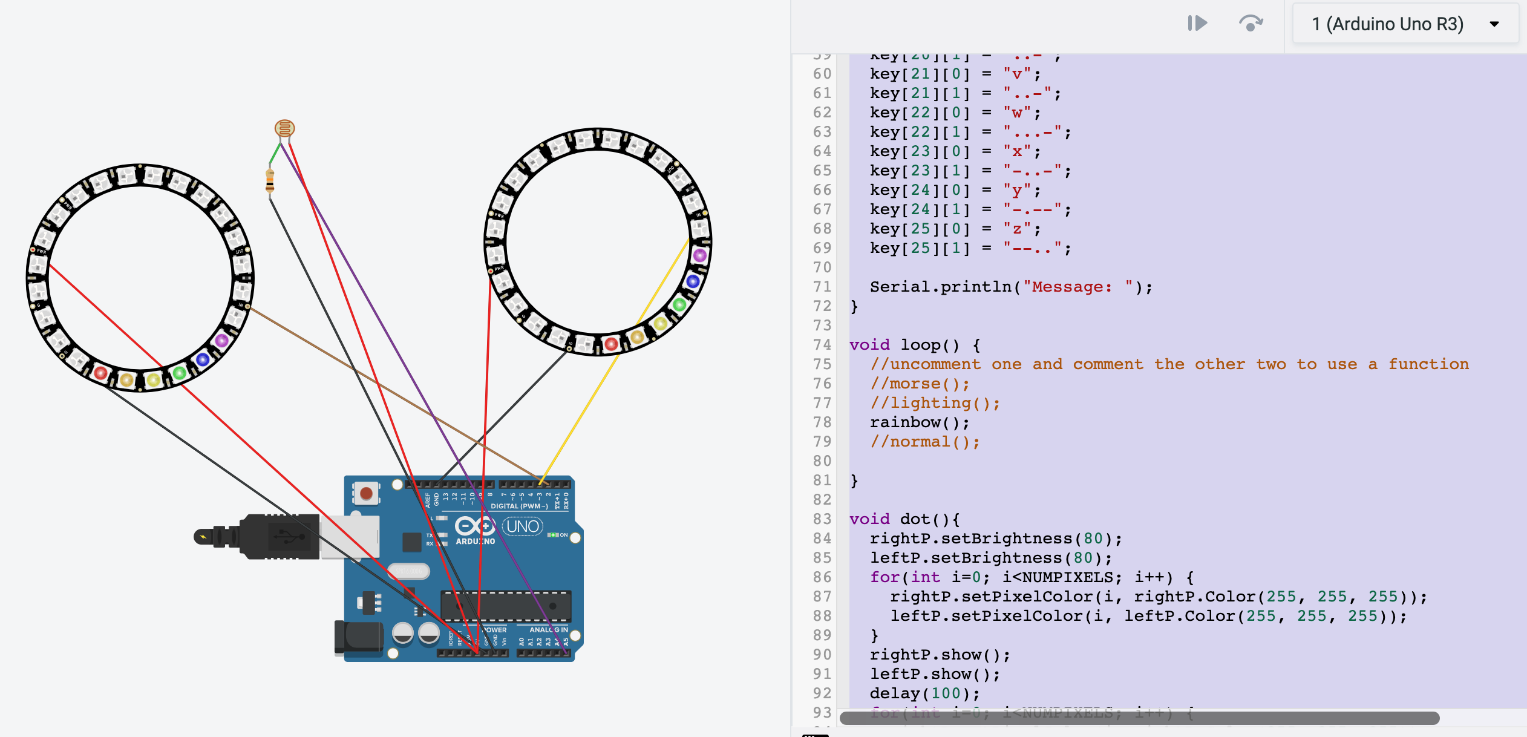Viewport: 1527px width, 737px height.
Task: Click the 'rightP.show();' line
Action: [940, 655]
